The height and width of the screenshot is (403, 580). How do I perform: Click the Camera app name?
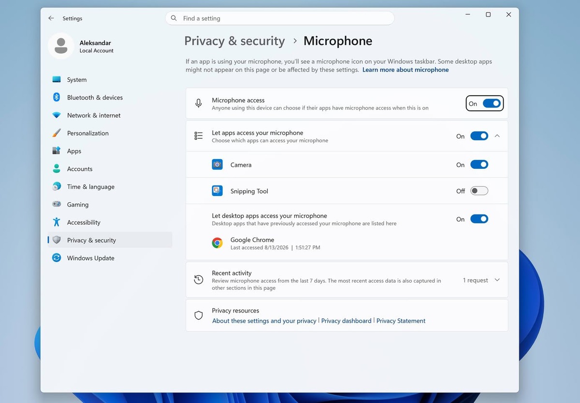(241, 165)
